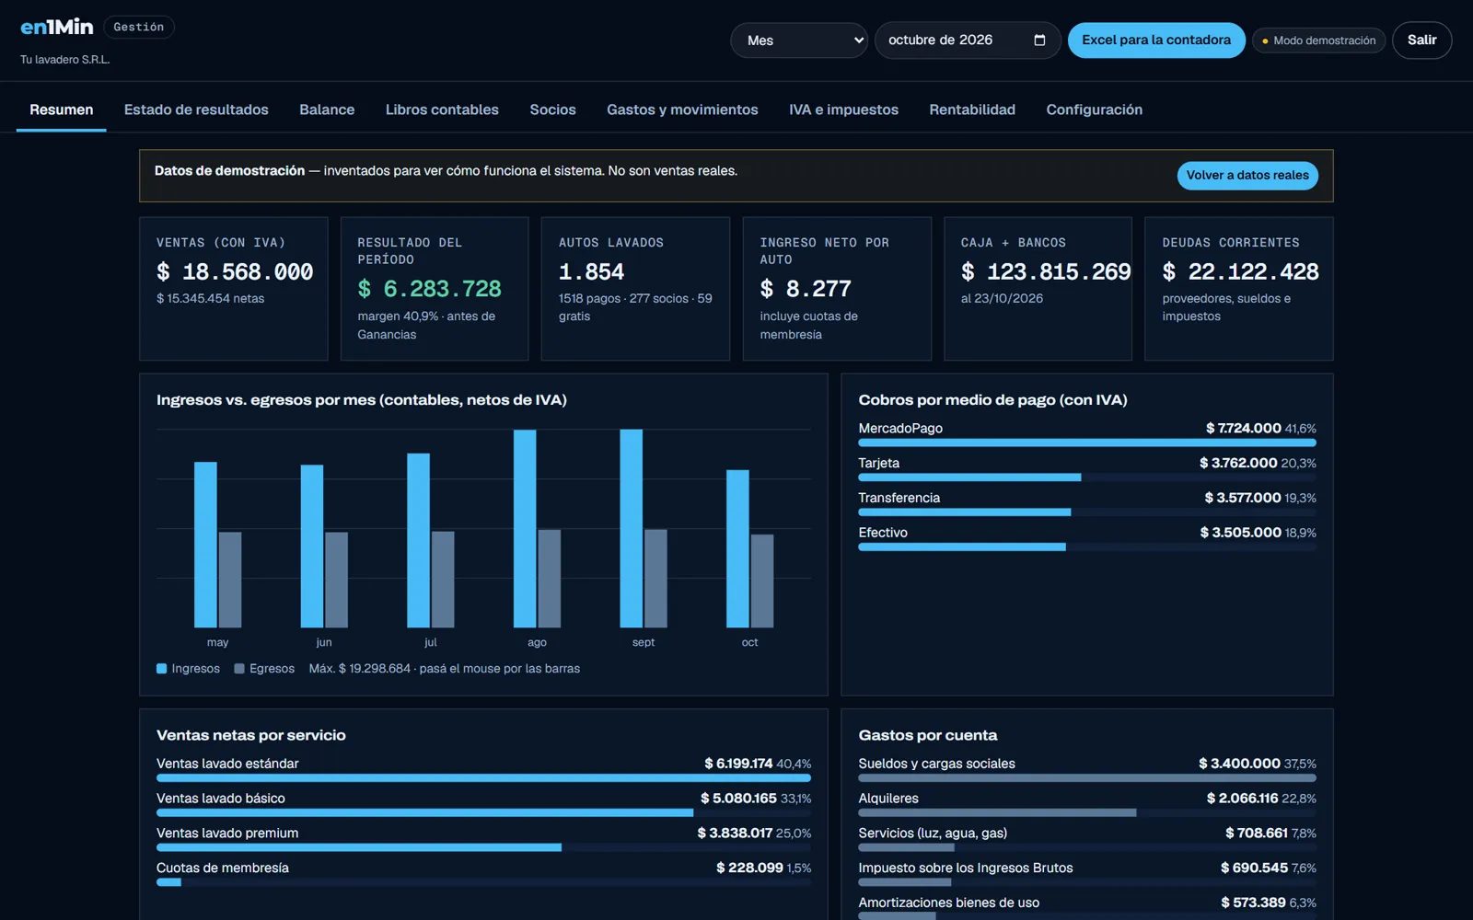1473x920 pixels.
Task: Click the Gestión badge
Action: [x=139, y=28]
